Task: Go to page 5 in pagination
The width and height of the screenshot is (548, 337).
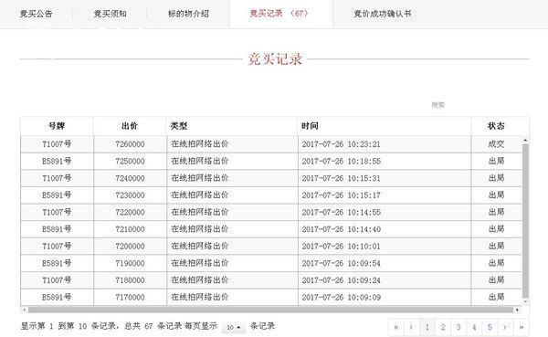Action: (490, 327)
